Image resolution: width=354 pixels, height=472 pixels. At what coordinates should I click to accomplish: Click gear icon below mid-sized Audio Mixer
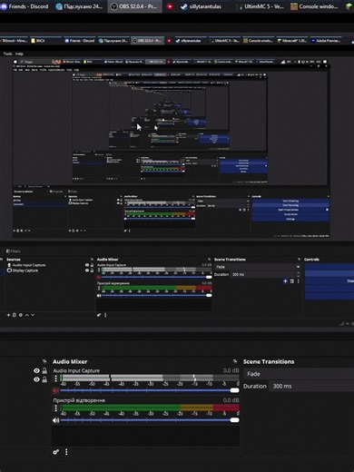[x=99, y=315]
